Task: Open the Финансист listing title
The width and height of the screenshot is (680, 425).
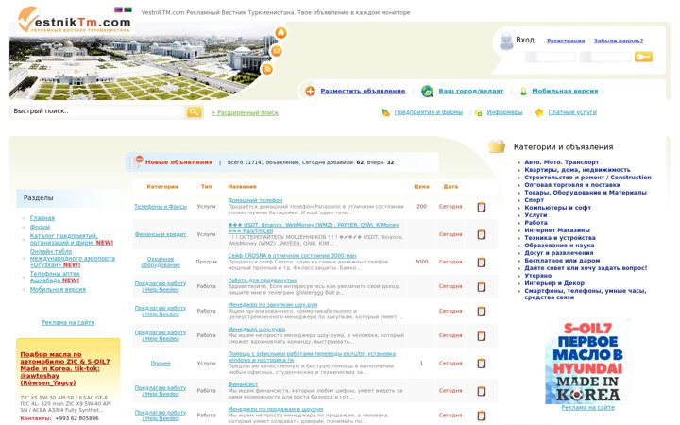Action: pos(243,384)
